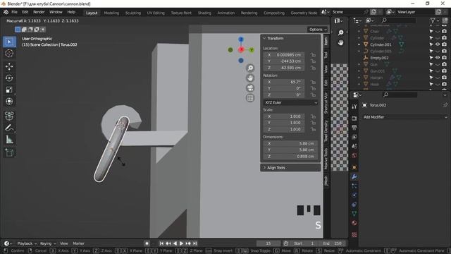Toggle visibility eye of Cylinder.001
The width and height of the screenshot is (451, 254).
[438, 44]
